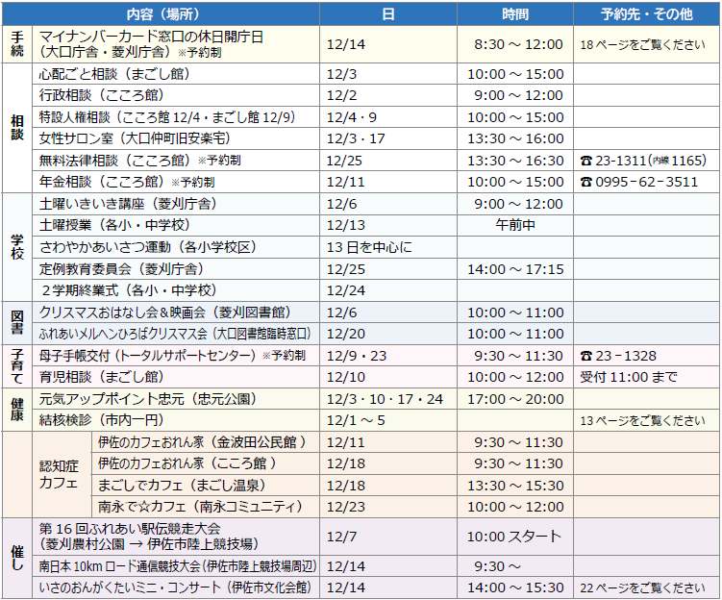Click the phone icon beside 23-1328
722x600 pixels.
pos(585,356)
